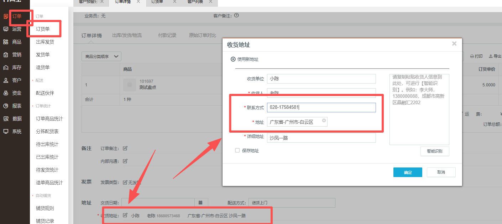
Task: Open the 报表 section in left sidebar
Action: pos(13,106)
